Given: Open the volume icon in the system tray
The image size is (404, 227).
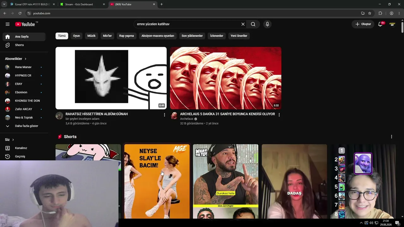Looking at the screenshot, I should (x=371, y=223).
